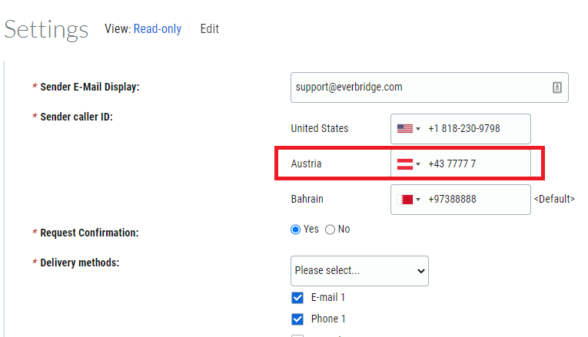
Task: Click the United States caller ID number field
Action: 477,129
